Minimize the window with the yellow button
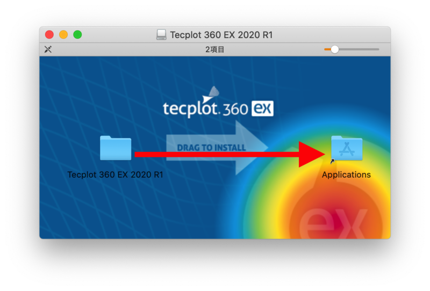Image resolution: width=430 pixels, height=291 pixels. click(x=63, y=35)
